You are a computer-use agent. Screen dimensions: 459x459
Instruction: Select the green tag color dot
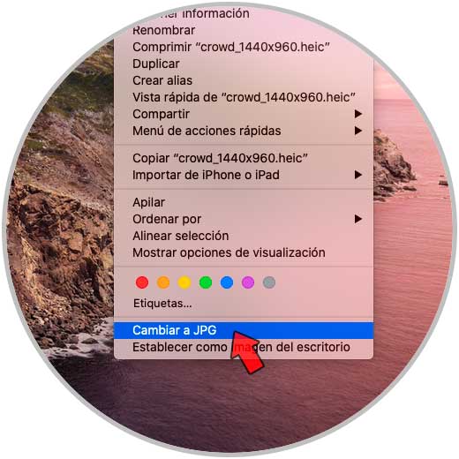click(206, 282)
